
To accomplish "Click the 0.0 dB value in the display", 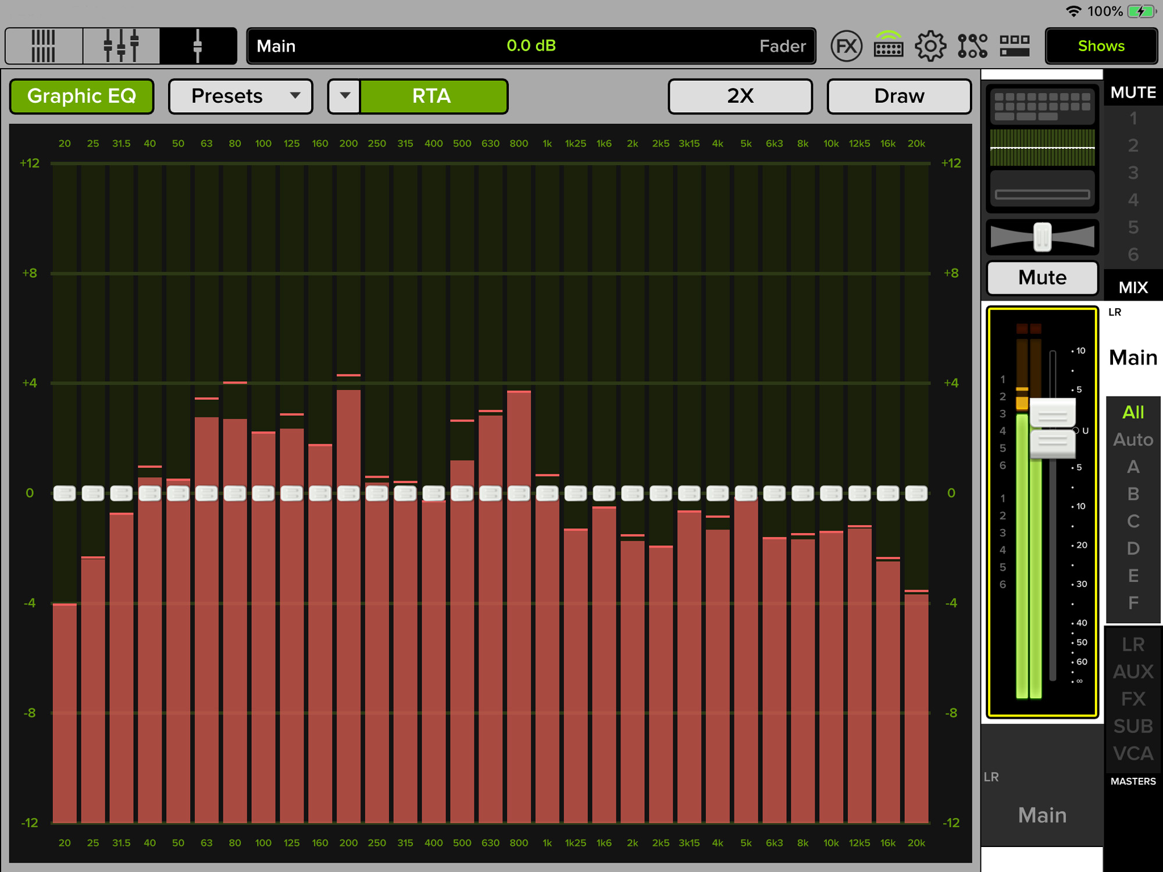I will [531, 46].
